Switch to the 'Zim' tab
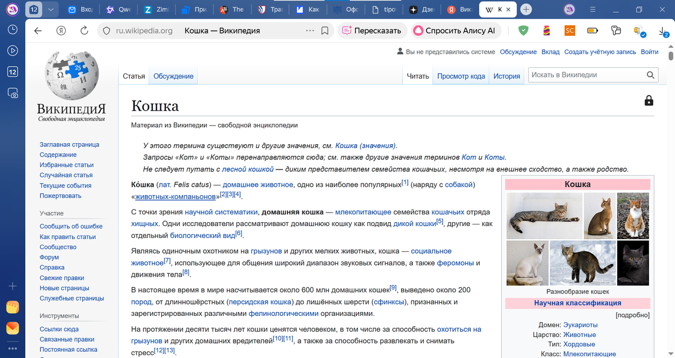This screenshot has width=675, height=358. click(x=157, y=10)
